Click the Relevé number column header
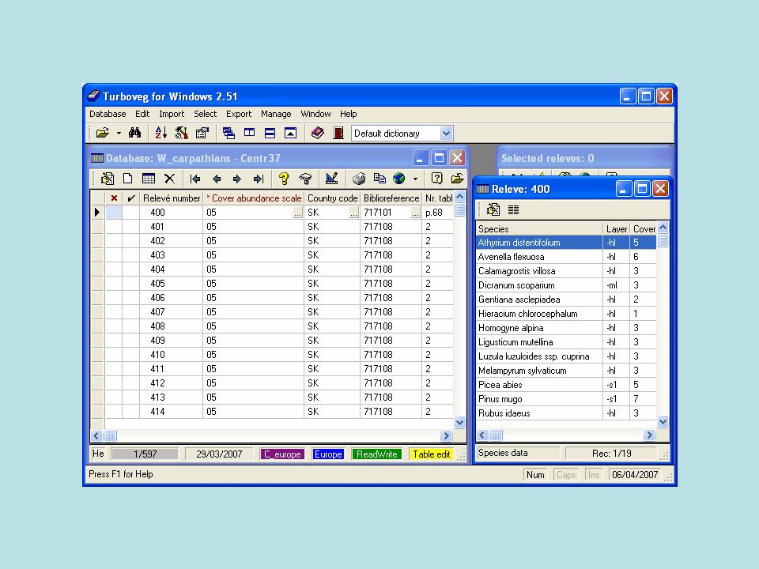Viewport: 759px width, 569px height. coord(172,198)
